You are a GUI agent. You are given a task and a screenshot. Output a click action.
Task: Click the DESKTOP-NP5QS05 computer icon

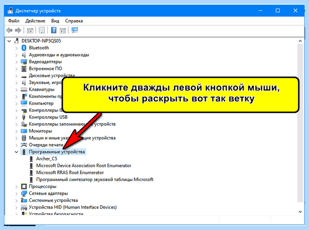(x=16, y=41)
